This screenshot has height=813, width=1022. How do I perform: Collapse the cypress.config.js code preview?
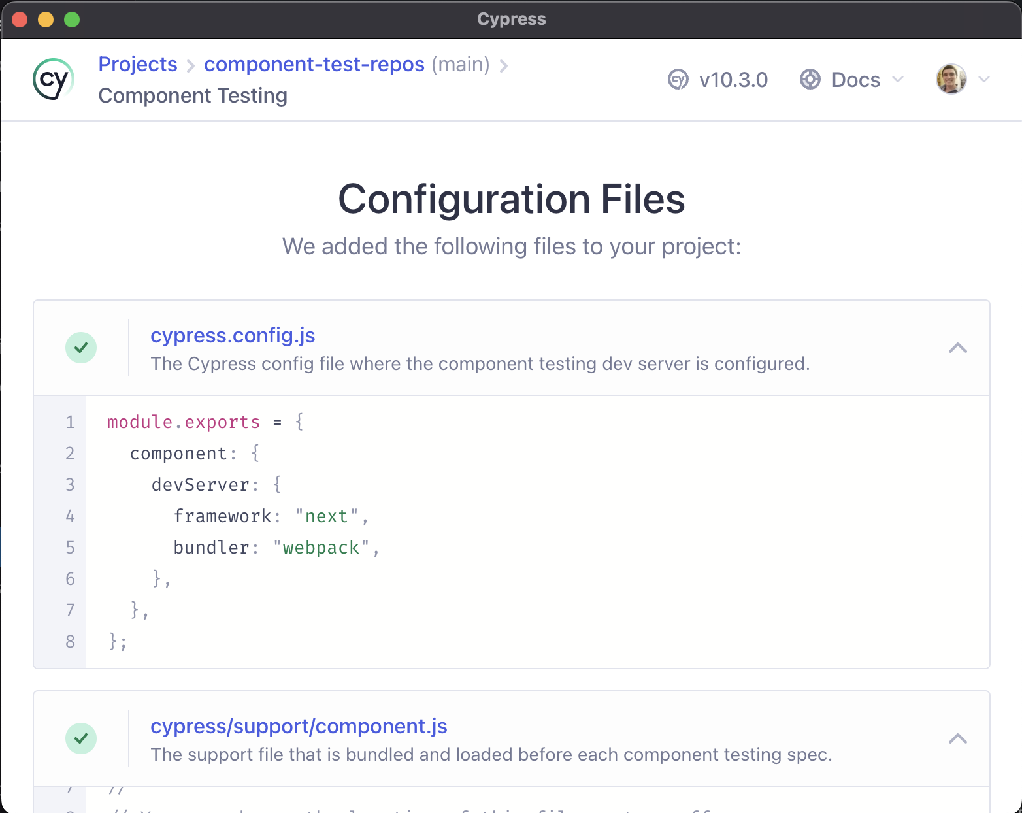[x=958, y=348]
